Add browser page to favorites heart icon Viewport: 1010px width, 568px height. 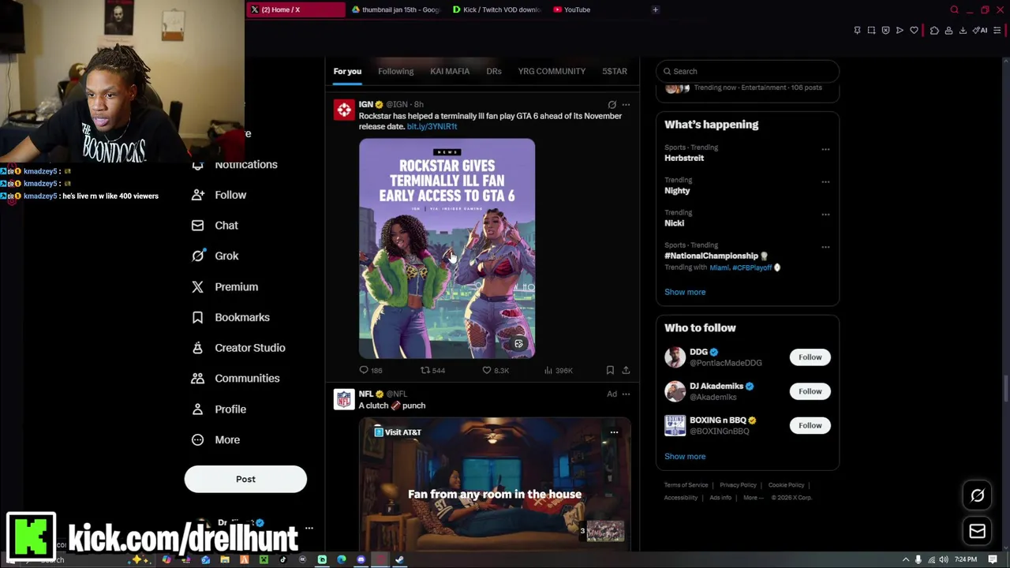pyautogui.click(x=914, y=31)
